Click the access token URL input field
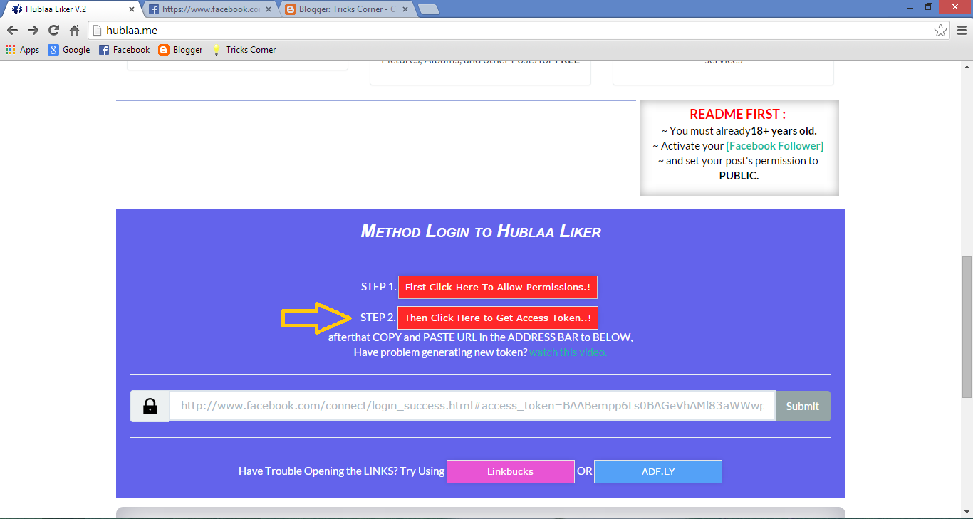Screen dimensions: 973x519 470,406
